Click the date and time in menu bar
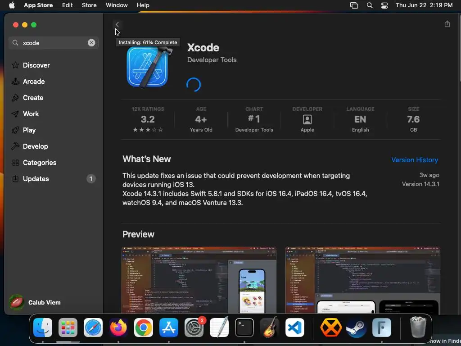The width and height of the screenshot is (461, 346). click(x=424, y=5)
